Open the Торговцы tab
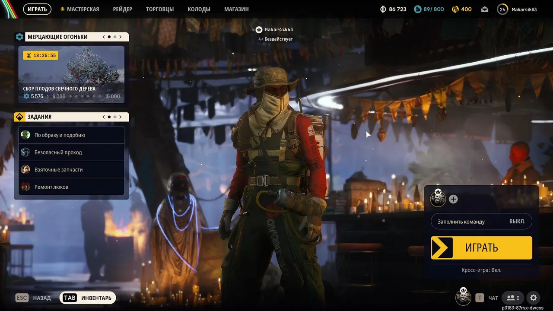Image resolution: width=553 pixels, height=311 pixels. point(160,9)
